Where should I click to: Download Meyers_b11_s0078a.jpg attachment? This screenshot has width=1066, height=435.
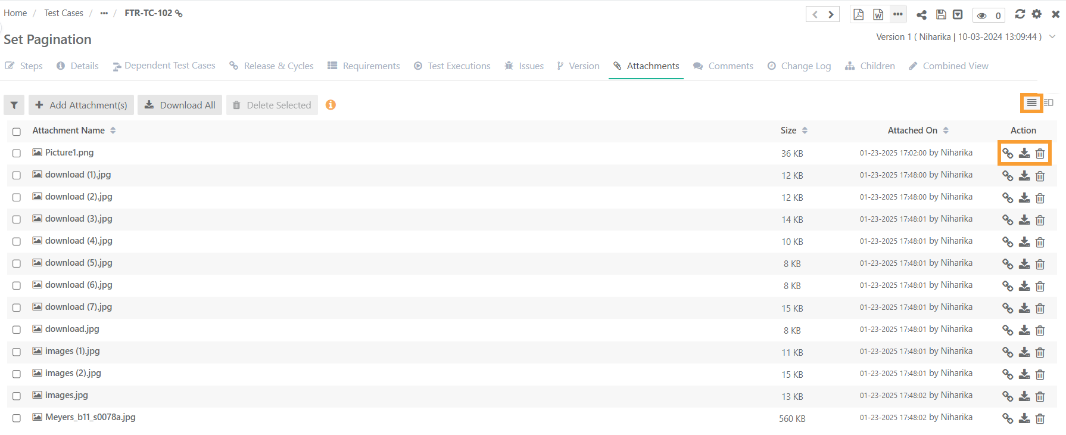(1024, 418)
